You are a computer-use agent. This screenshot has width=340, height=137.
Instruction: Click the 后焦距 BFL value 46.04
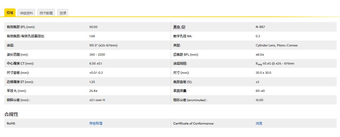coord(260,55)
